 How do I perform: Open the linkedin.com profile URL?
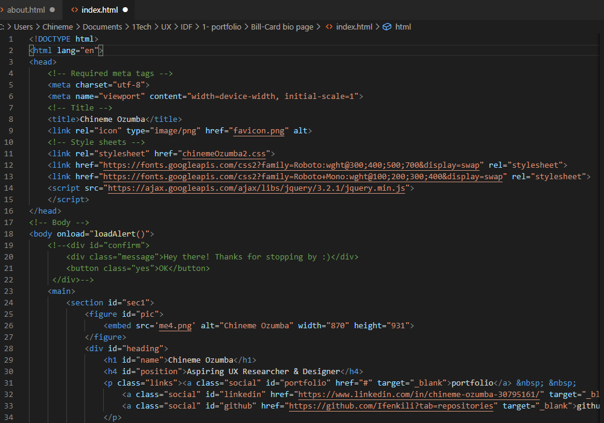(x=419, y=395)
